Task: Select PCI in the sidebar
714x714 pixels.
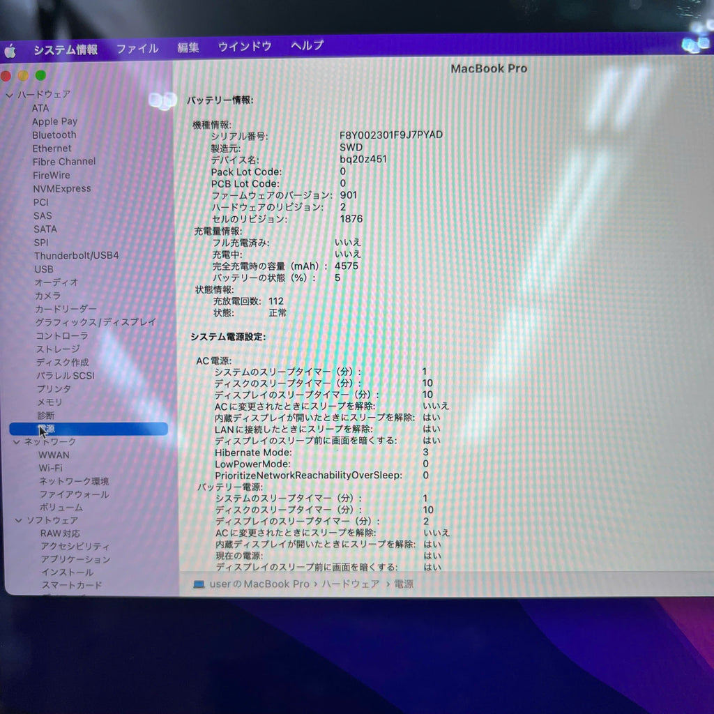Action: pos(40,202)
